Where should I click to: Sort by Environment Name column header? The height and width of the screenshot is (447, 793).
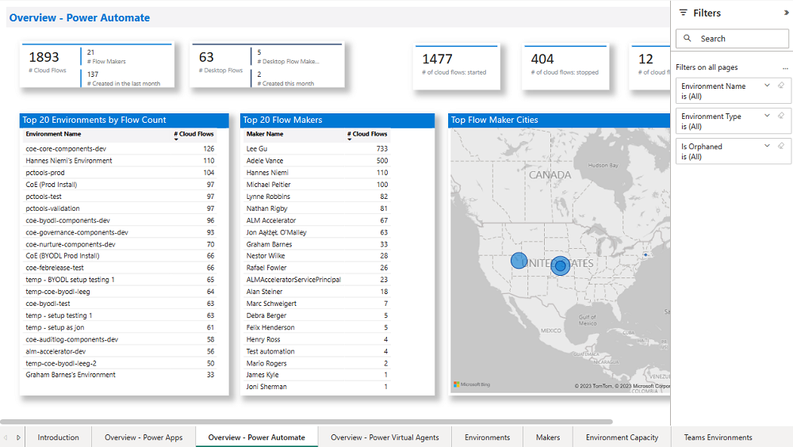[x=53, y=134]
